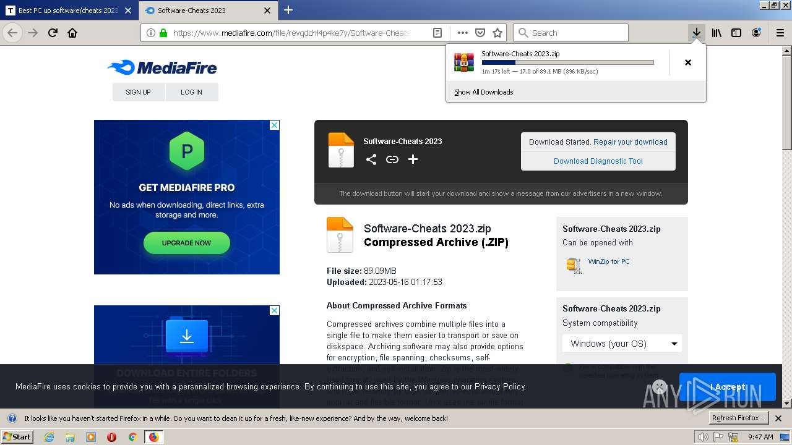Image resolution: width=792 pixels, height=445 pixels.
Task: Click UPGRADE NOW in MediaFire Pro ad
Action: 186,243
